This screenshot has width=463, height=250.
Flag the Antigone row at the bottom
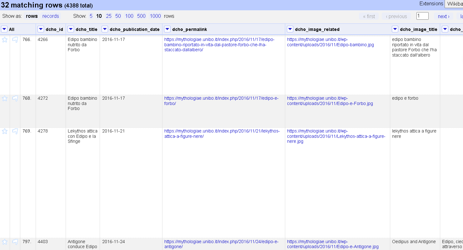coord(15,242)
